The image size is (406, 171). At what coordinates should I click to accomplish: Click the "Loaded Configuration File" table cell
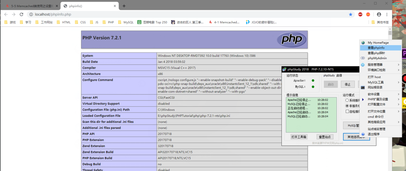click(119, 116)
